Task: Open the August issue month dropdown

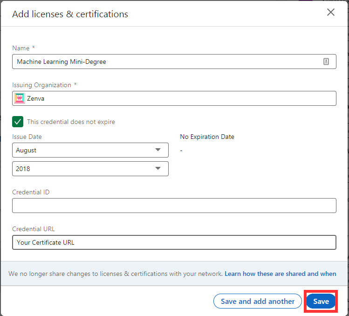Action: pyautogui.click(x=90, y=150)
